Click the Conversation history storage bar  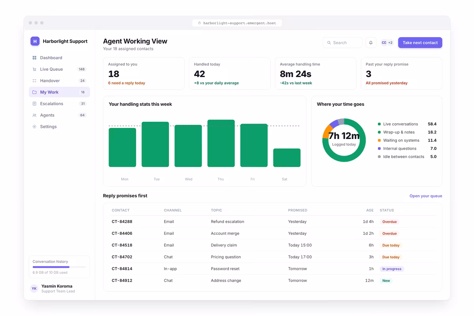coord(59,267)
